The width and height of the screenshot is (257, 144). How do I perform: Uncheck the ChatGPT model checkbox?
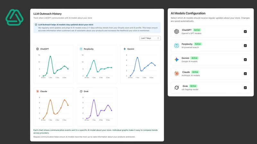tap(245, 31)
